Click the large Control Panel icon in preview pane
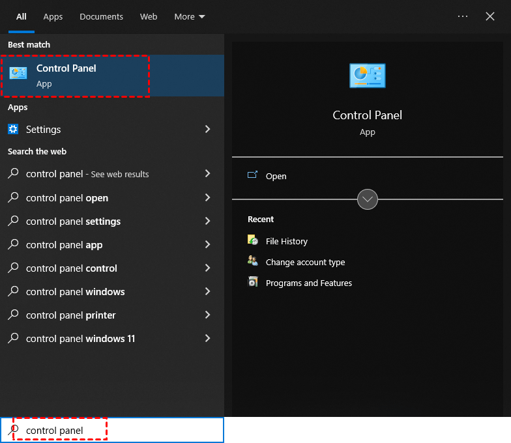 (368, 76)
